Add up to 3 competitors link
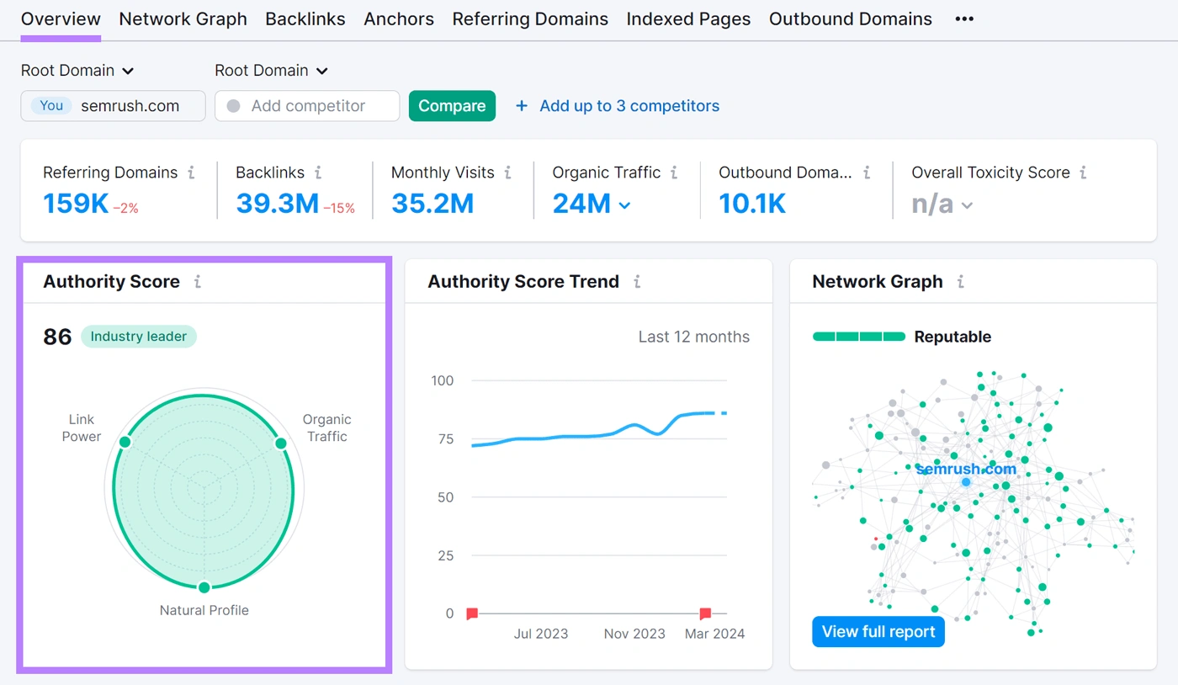 pyautogui.click(x=629, y=106)
